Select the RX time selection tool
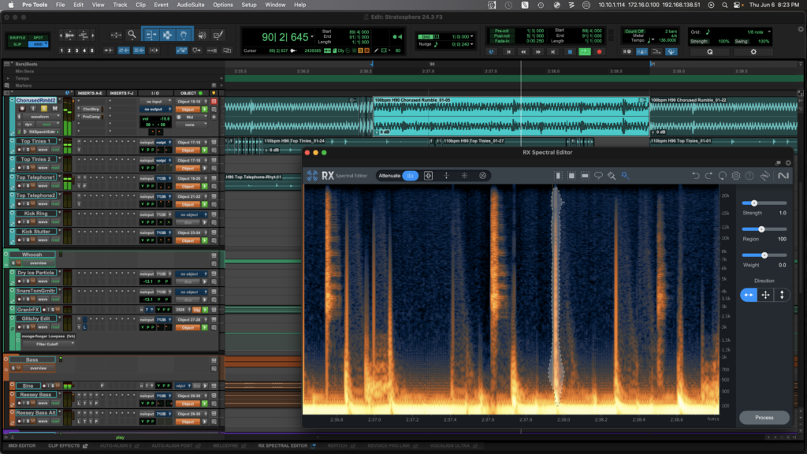The height and width of the screenshot is (454, 807). (558, 176)
